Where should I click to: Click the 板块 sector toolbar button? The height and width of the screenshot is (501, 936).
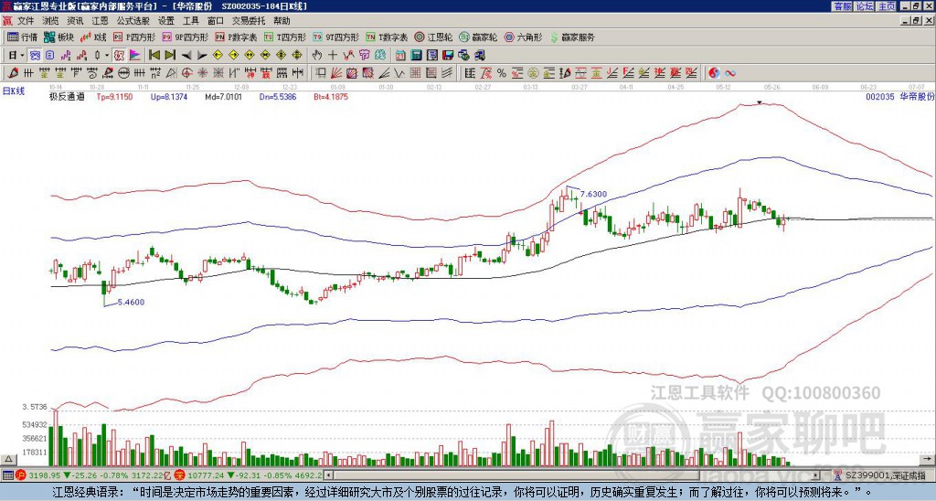point(58,37)
